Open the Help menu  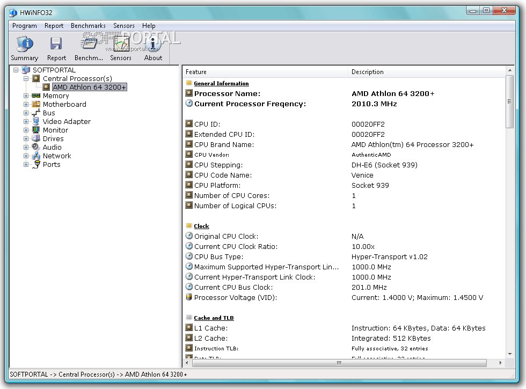click(x=149, y=26)
